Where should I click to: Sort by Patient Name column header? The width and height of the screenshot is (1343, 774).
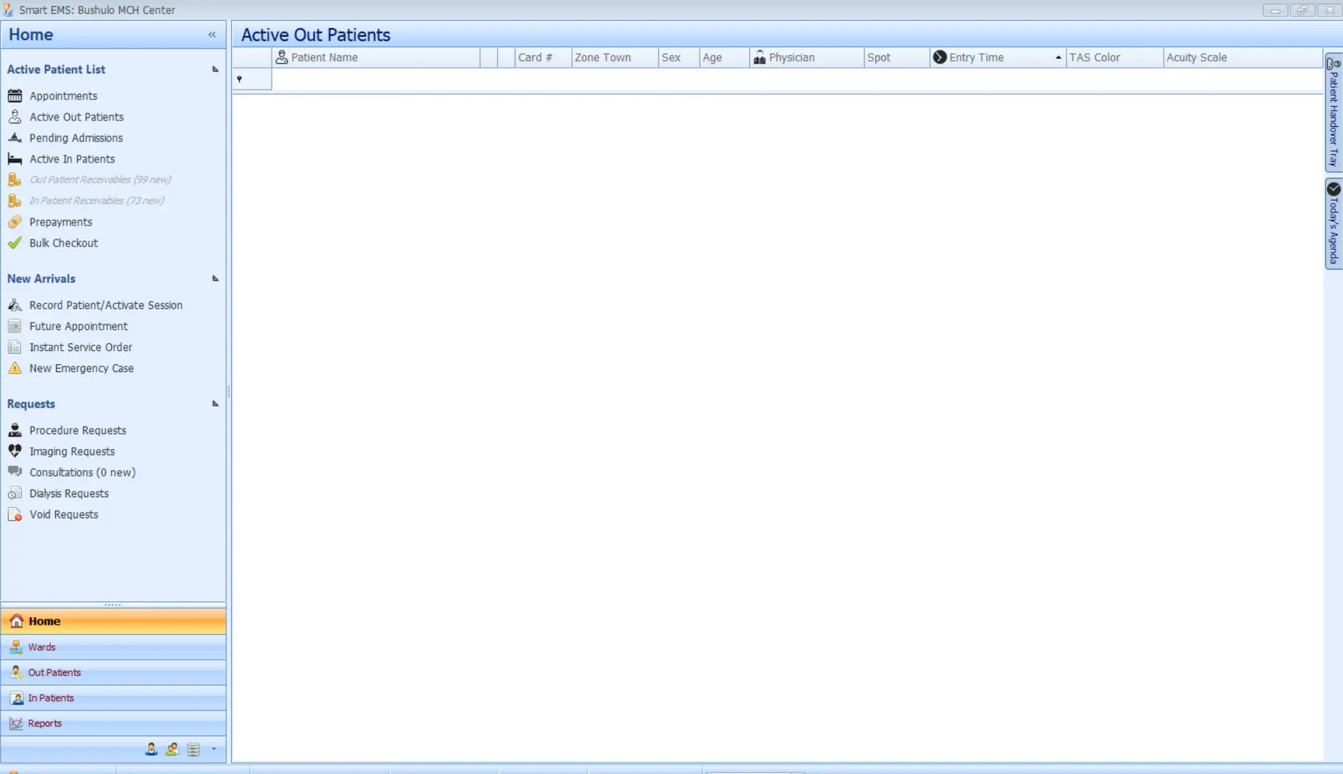coord(376,57)
